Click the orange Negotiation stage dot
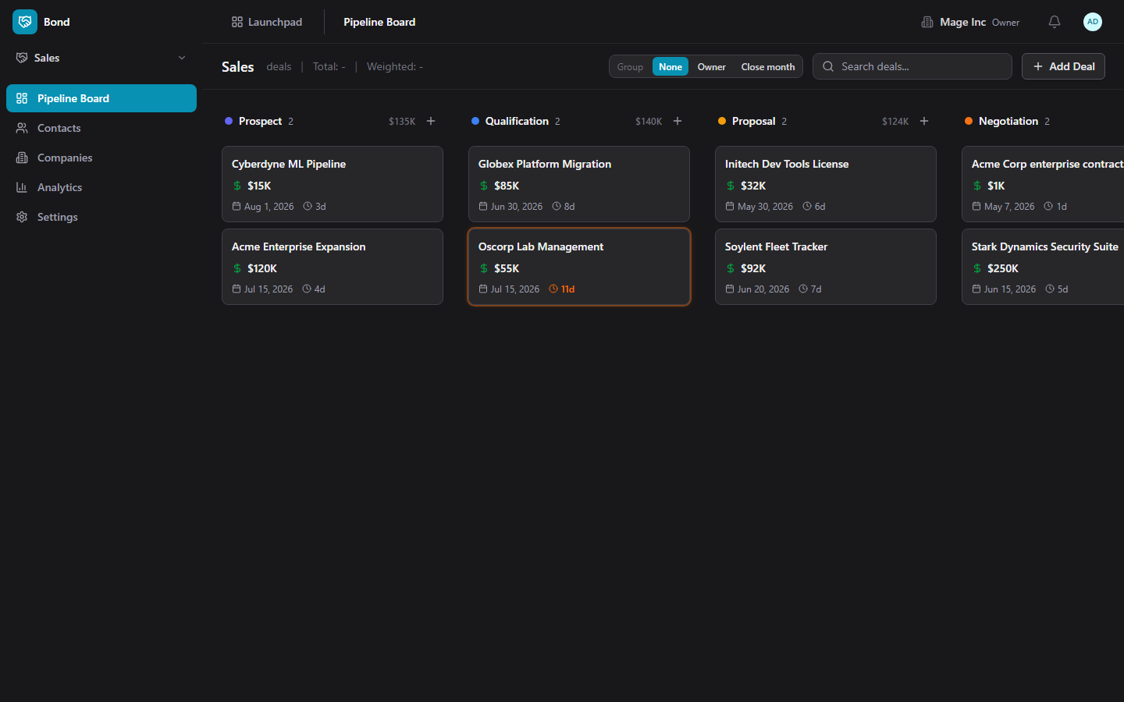This screenshot has height=702, width=1124. (969, 121)
